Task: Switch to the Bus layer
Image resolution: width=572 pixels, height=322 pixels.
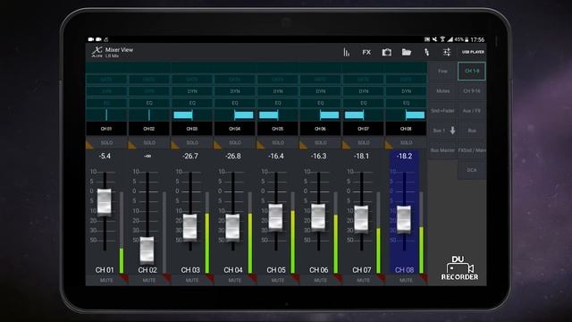Action: (x=472, y=131)
